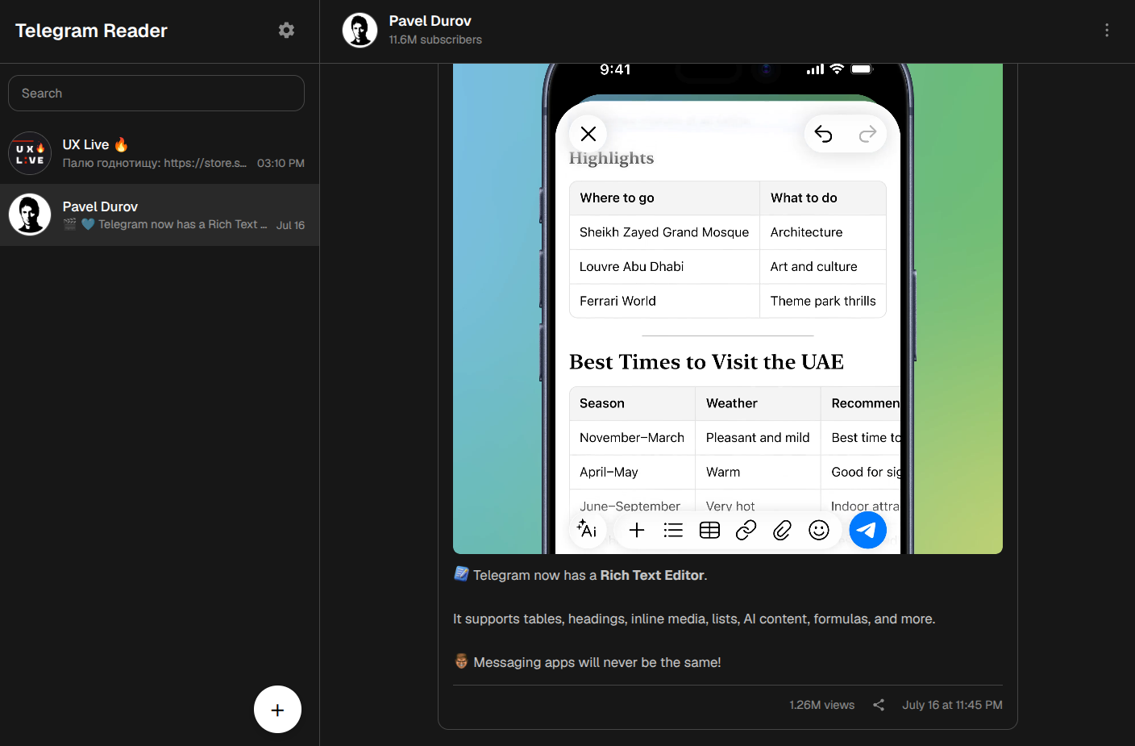Image resolution: width=1135 pixels, height=746 pixels.
Task: Click the Jul 16 date on Pavel Durov row
Action: (x=290, y=225)
